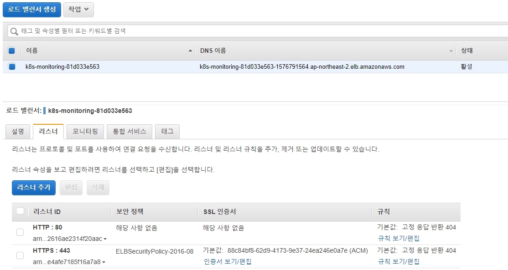
Task: Toggle checkbox for k8s-monitoring-81d033e563 row
Action: pyautogui.click(x=12, y=66)
